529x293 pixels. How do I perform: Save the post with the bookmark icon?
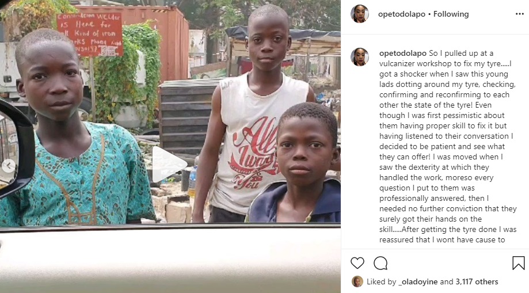519,263
